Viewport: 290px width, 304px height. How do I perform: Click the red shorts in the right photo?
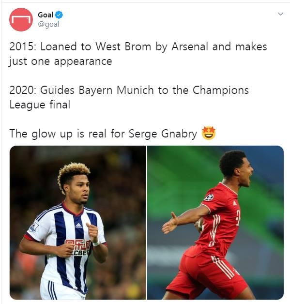pyautogui.click(x=206, y=274)
